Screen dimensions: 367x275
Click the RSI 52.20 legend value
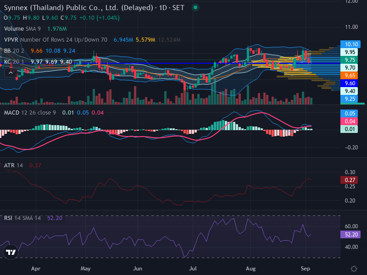[x=55, y=218]
